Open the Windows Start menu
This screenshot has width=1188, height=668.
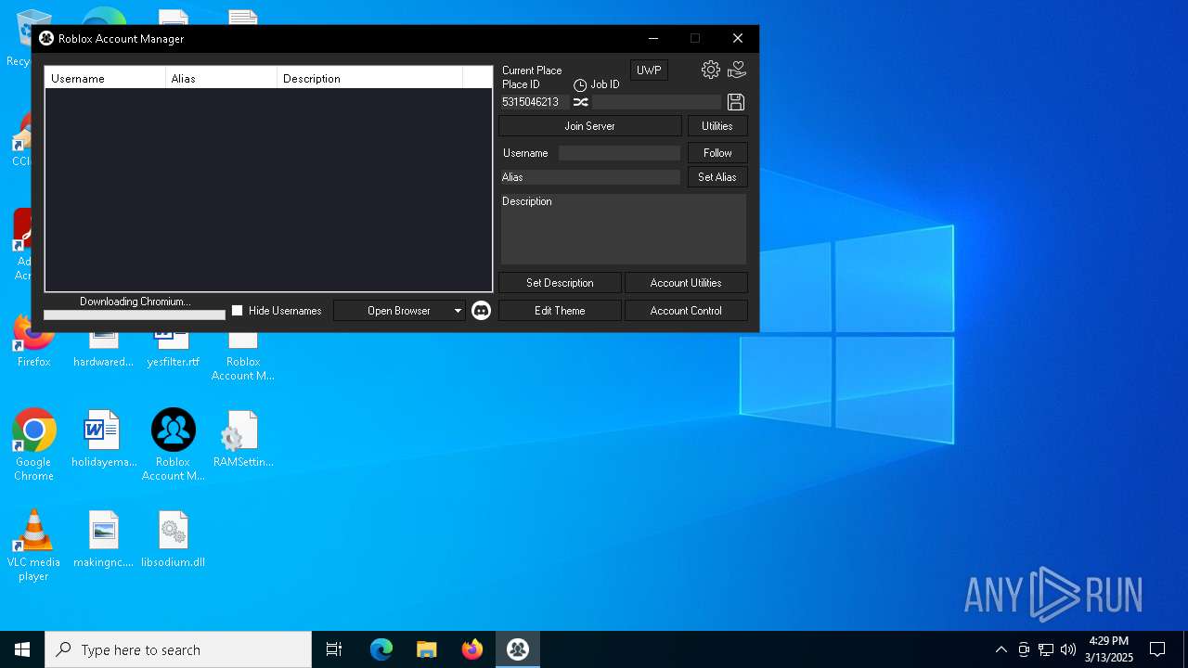pyautogui.click(x=22, y=649)
